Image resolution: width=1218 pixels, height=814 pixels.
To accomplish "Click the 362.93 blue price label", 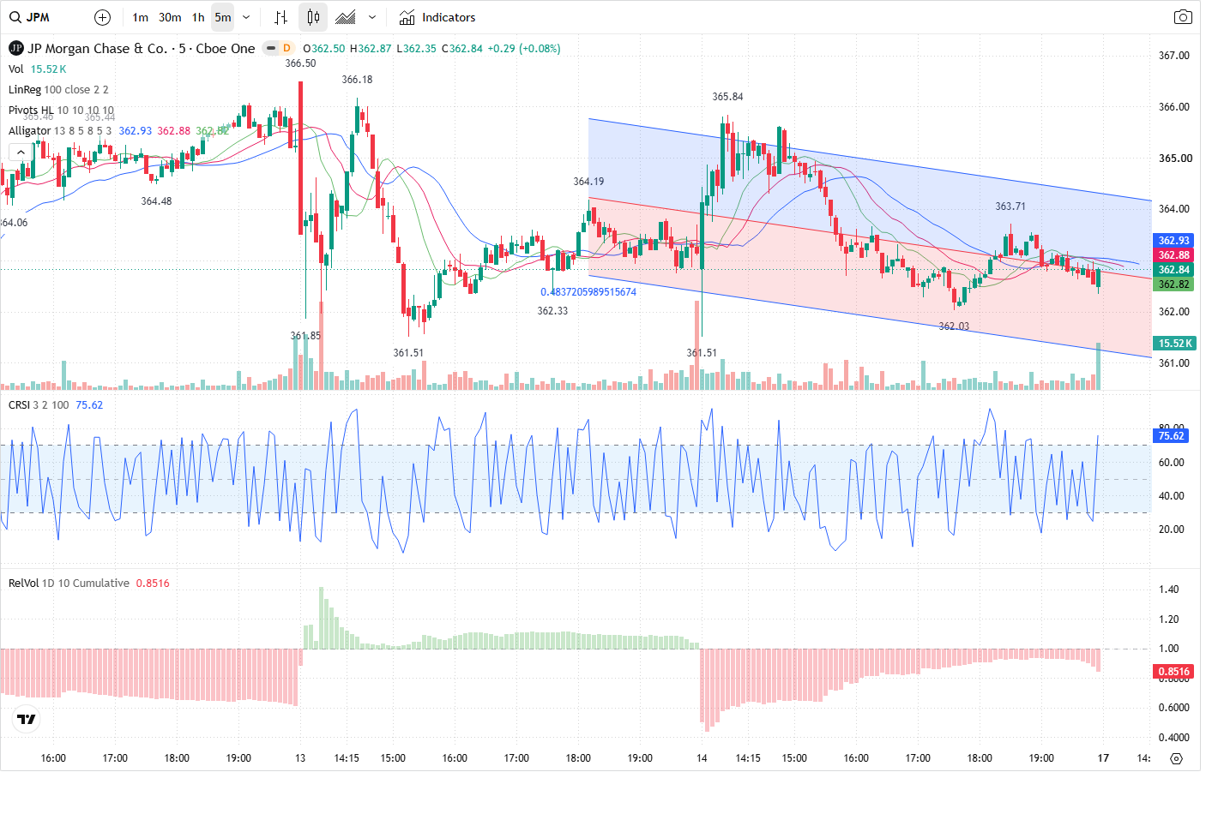I will [1173, 241].
